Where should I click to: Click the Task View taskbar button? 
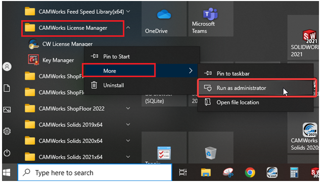pyautogui.click(x=183, y=172)
